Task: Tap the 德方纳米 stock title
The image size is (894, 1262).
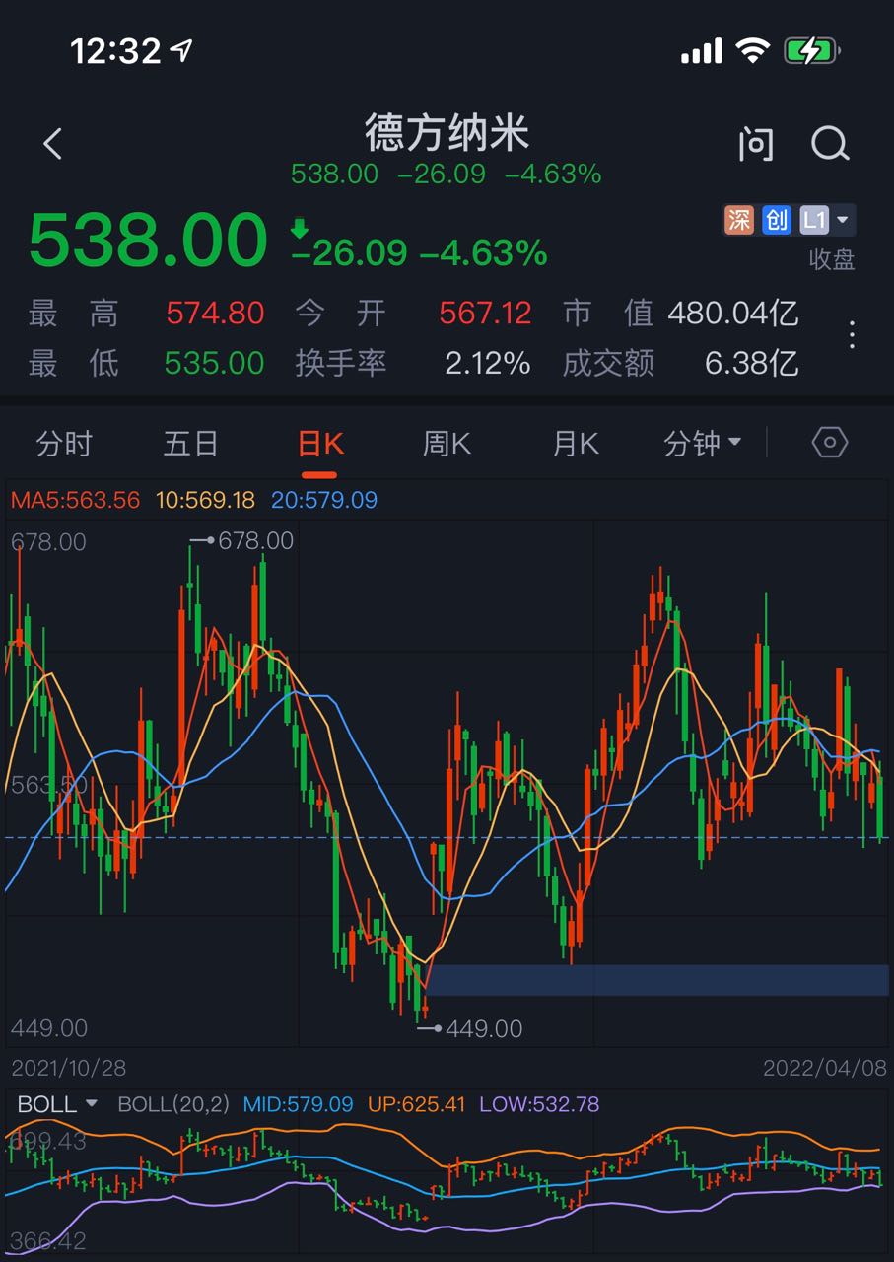Action: pos(447,133)
